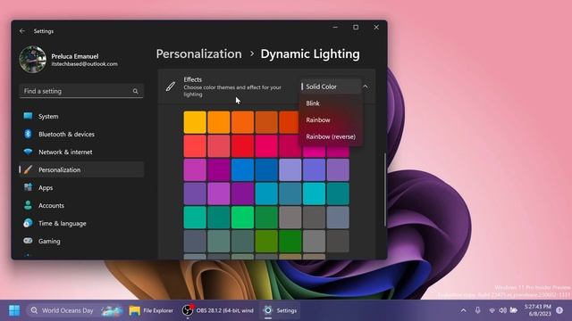Click the Effects pen icon
Viewport: 572px width, 321px height.
171,86
